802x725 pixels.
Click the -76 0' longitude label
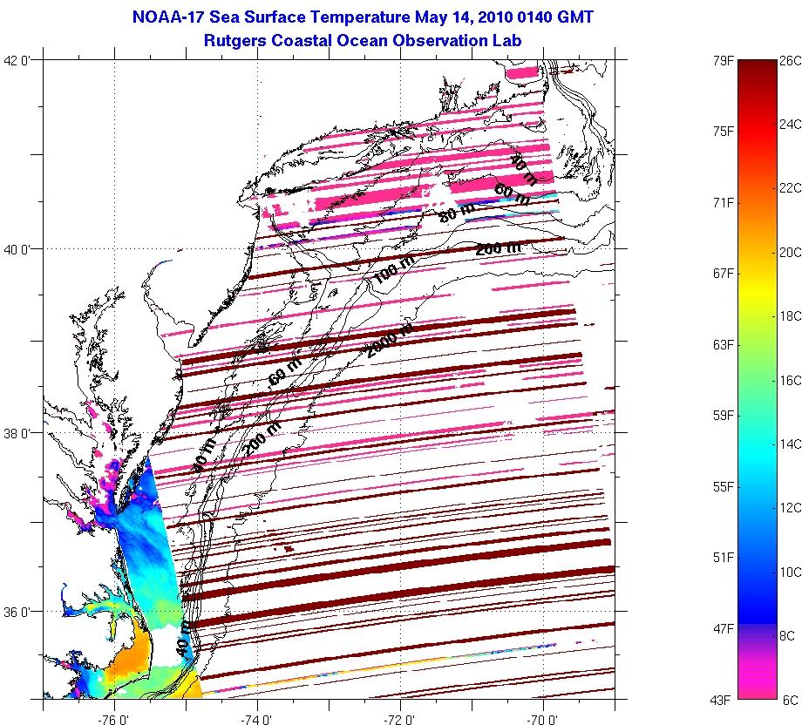point(114,720)
